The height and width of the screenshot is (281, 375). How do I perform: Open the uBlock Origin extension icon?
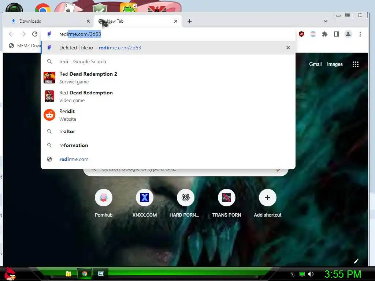[301, 34]
